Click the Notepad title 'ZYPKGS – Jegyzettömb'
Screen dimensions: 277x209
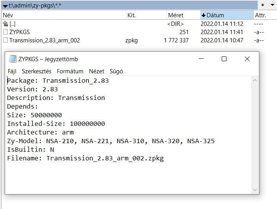[x=48, y=59]
